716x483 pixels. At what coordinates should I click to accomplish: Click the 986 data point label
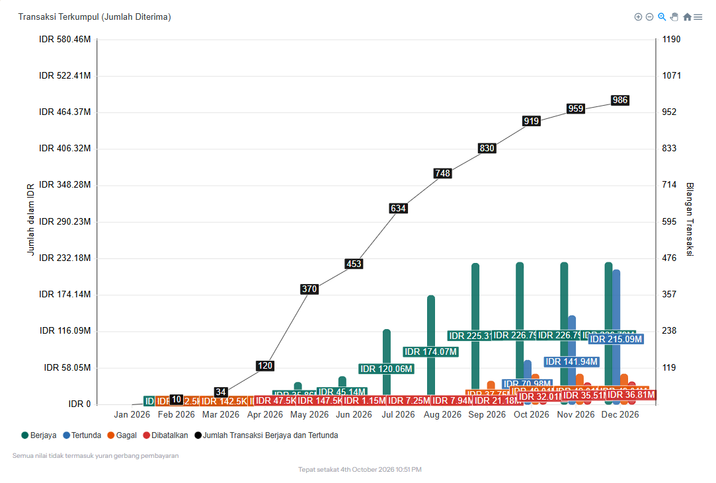[x=619, y=100]
